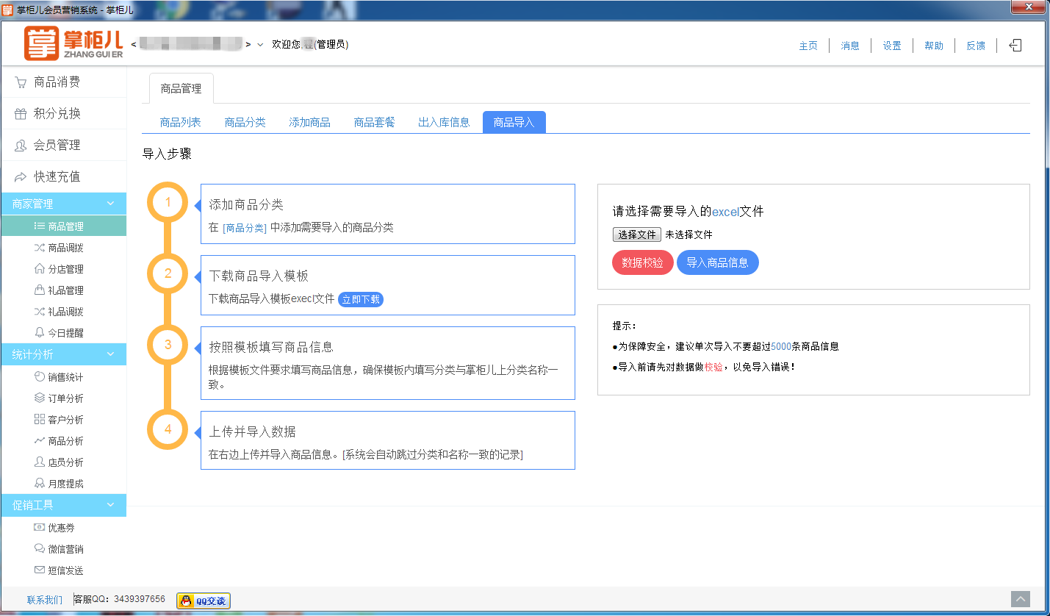Click the scroll-to-top arrow icon at bottom right
This screenshot has height=616, width=1050.
tap(1021, 600)
